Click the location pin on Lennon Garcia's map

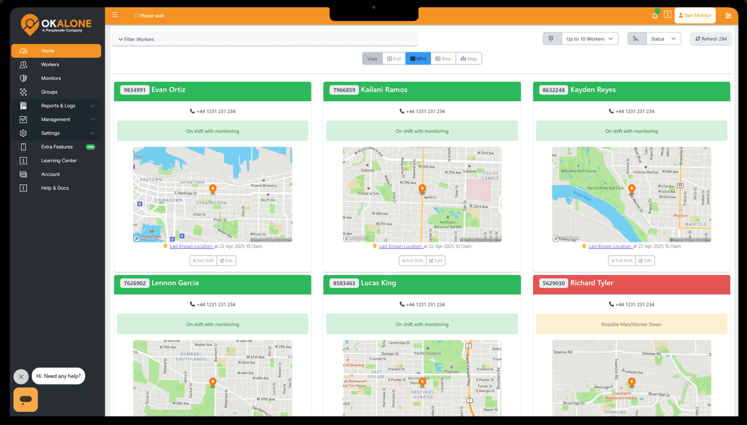point(213,382)
